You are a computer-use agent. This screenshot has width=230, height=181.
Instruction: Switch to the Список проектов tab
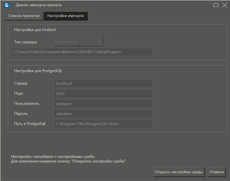pos(24,16)
